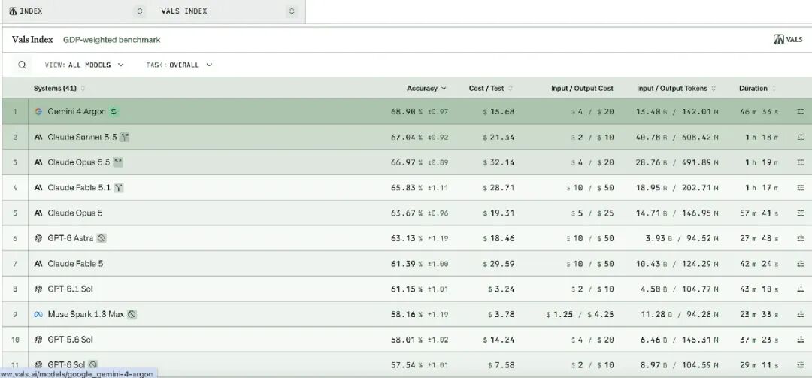Click the badge icon after Claude Fable 5.1

(x=119, y=187)
